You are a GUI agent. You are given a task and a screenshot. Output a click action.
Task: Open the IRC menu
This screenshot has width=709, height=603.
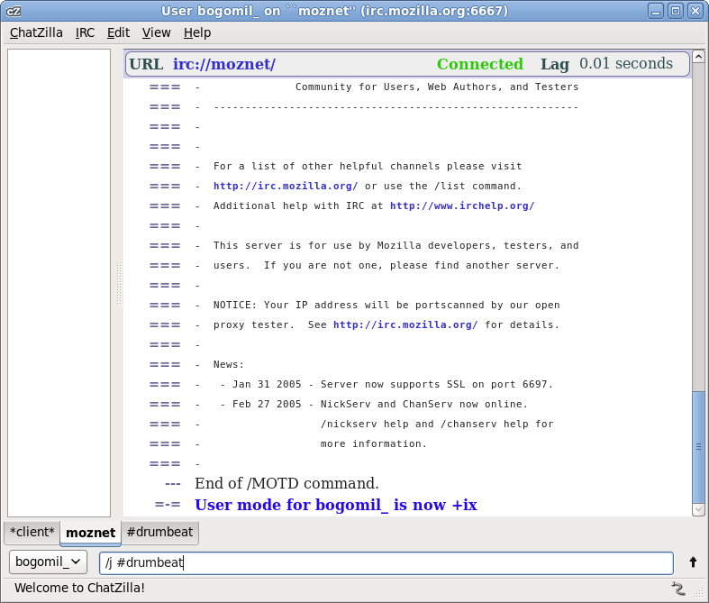[85, 32]
